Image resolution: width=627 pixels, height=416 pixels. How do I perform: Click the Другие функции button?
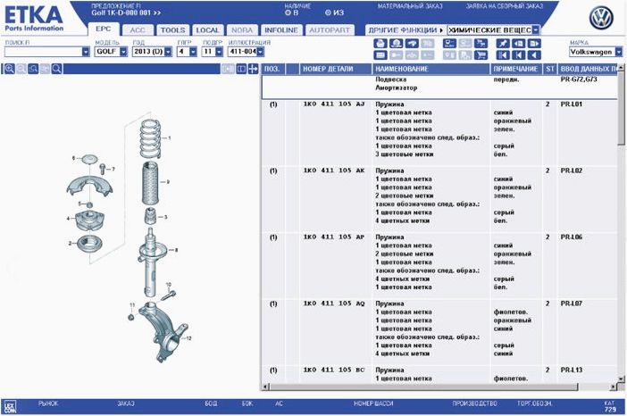pyautogui.click(x=405, y=29)
